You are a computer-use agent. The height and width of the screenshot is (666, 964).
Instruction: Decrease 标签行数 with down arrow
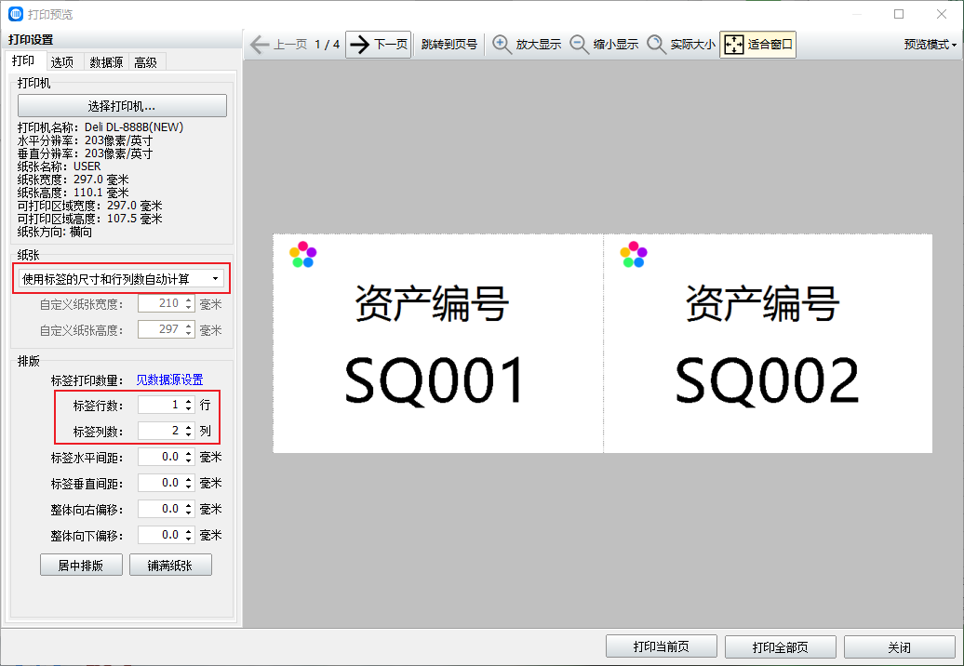click(189, 409)
